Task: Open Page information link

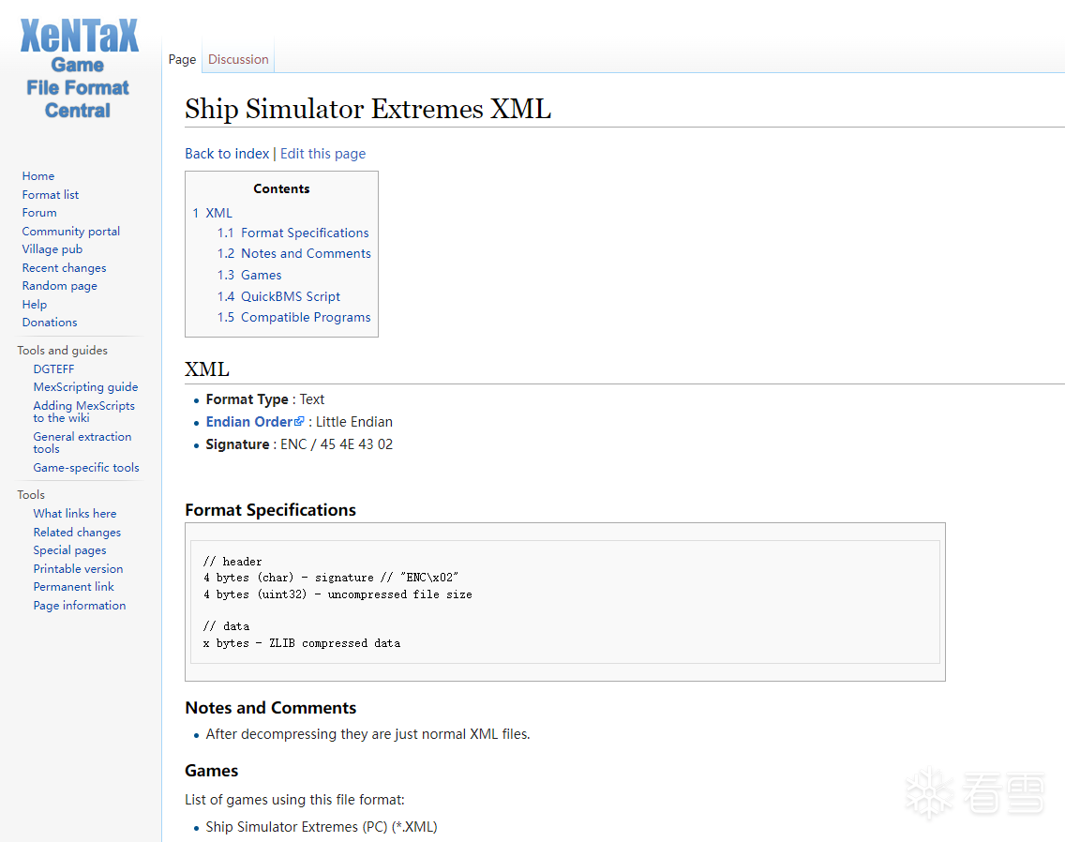Action: 80,606
